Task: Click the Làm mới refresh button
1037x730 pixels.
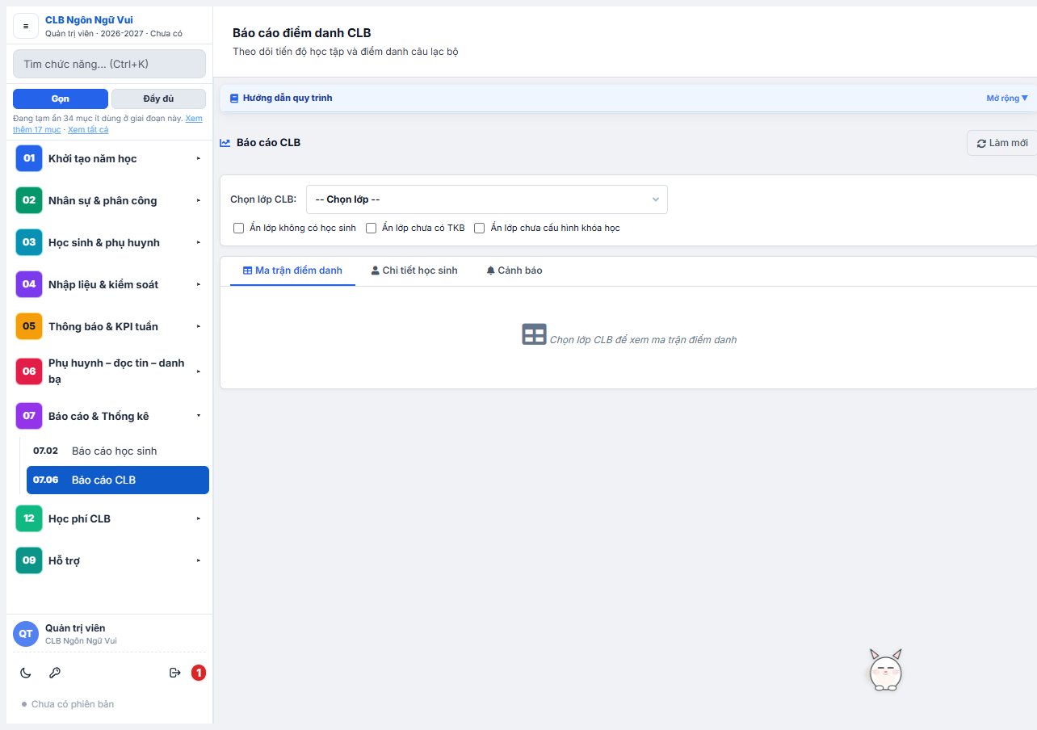Action: point(1002,143)
